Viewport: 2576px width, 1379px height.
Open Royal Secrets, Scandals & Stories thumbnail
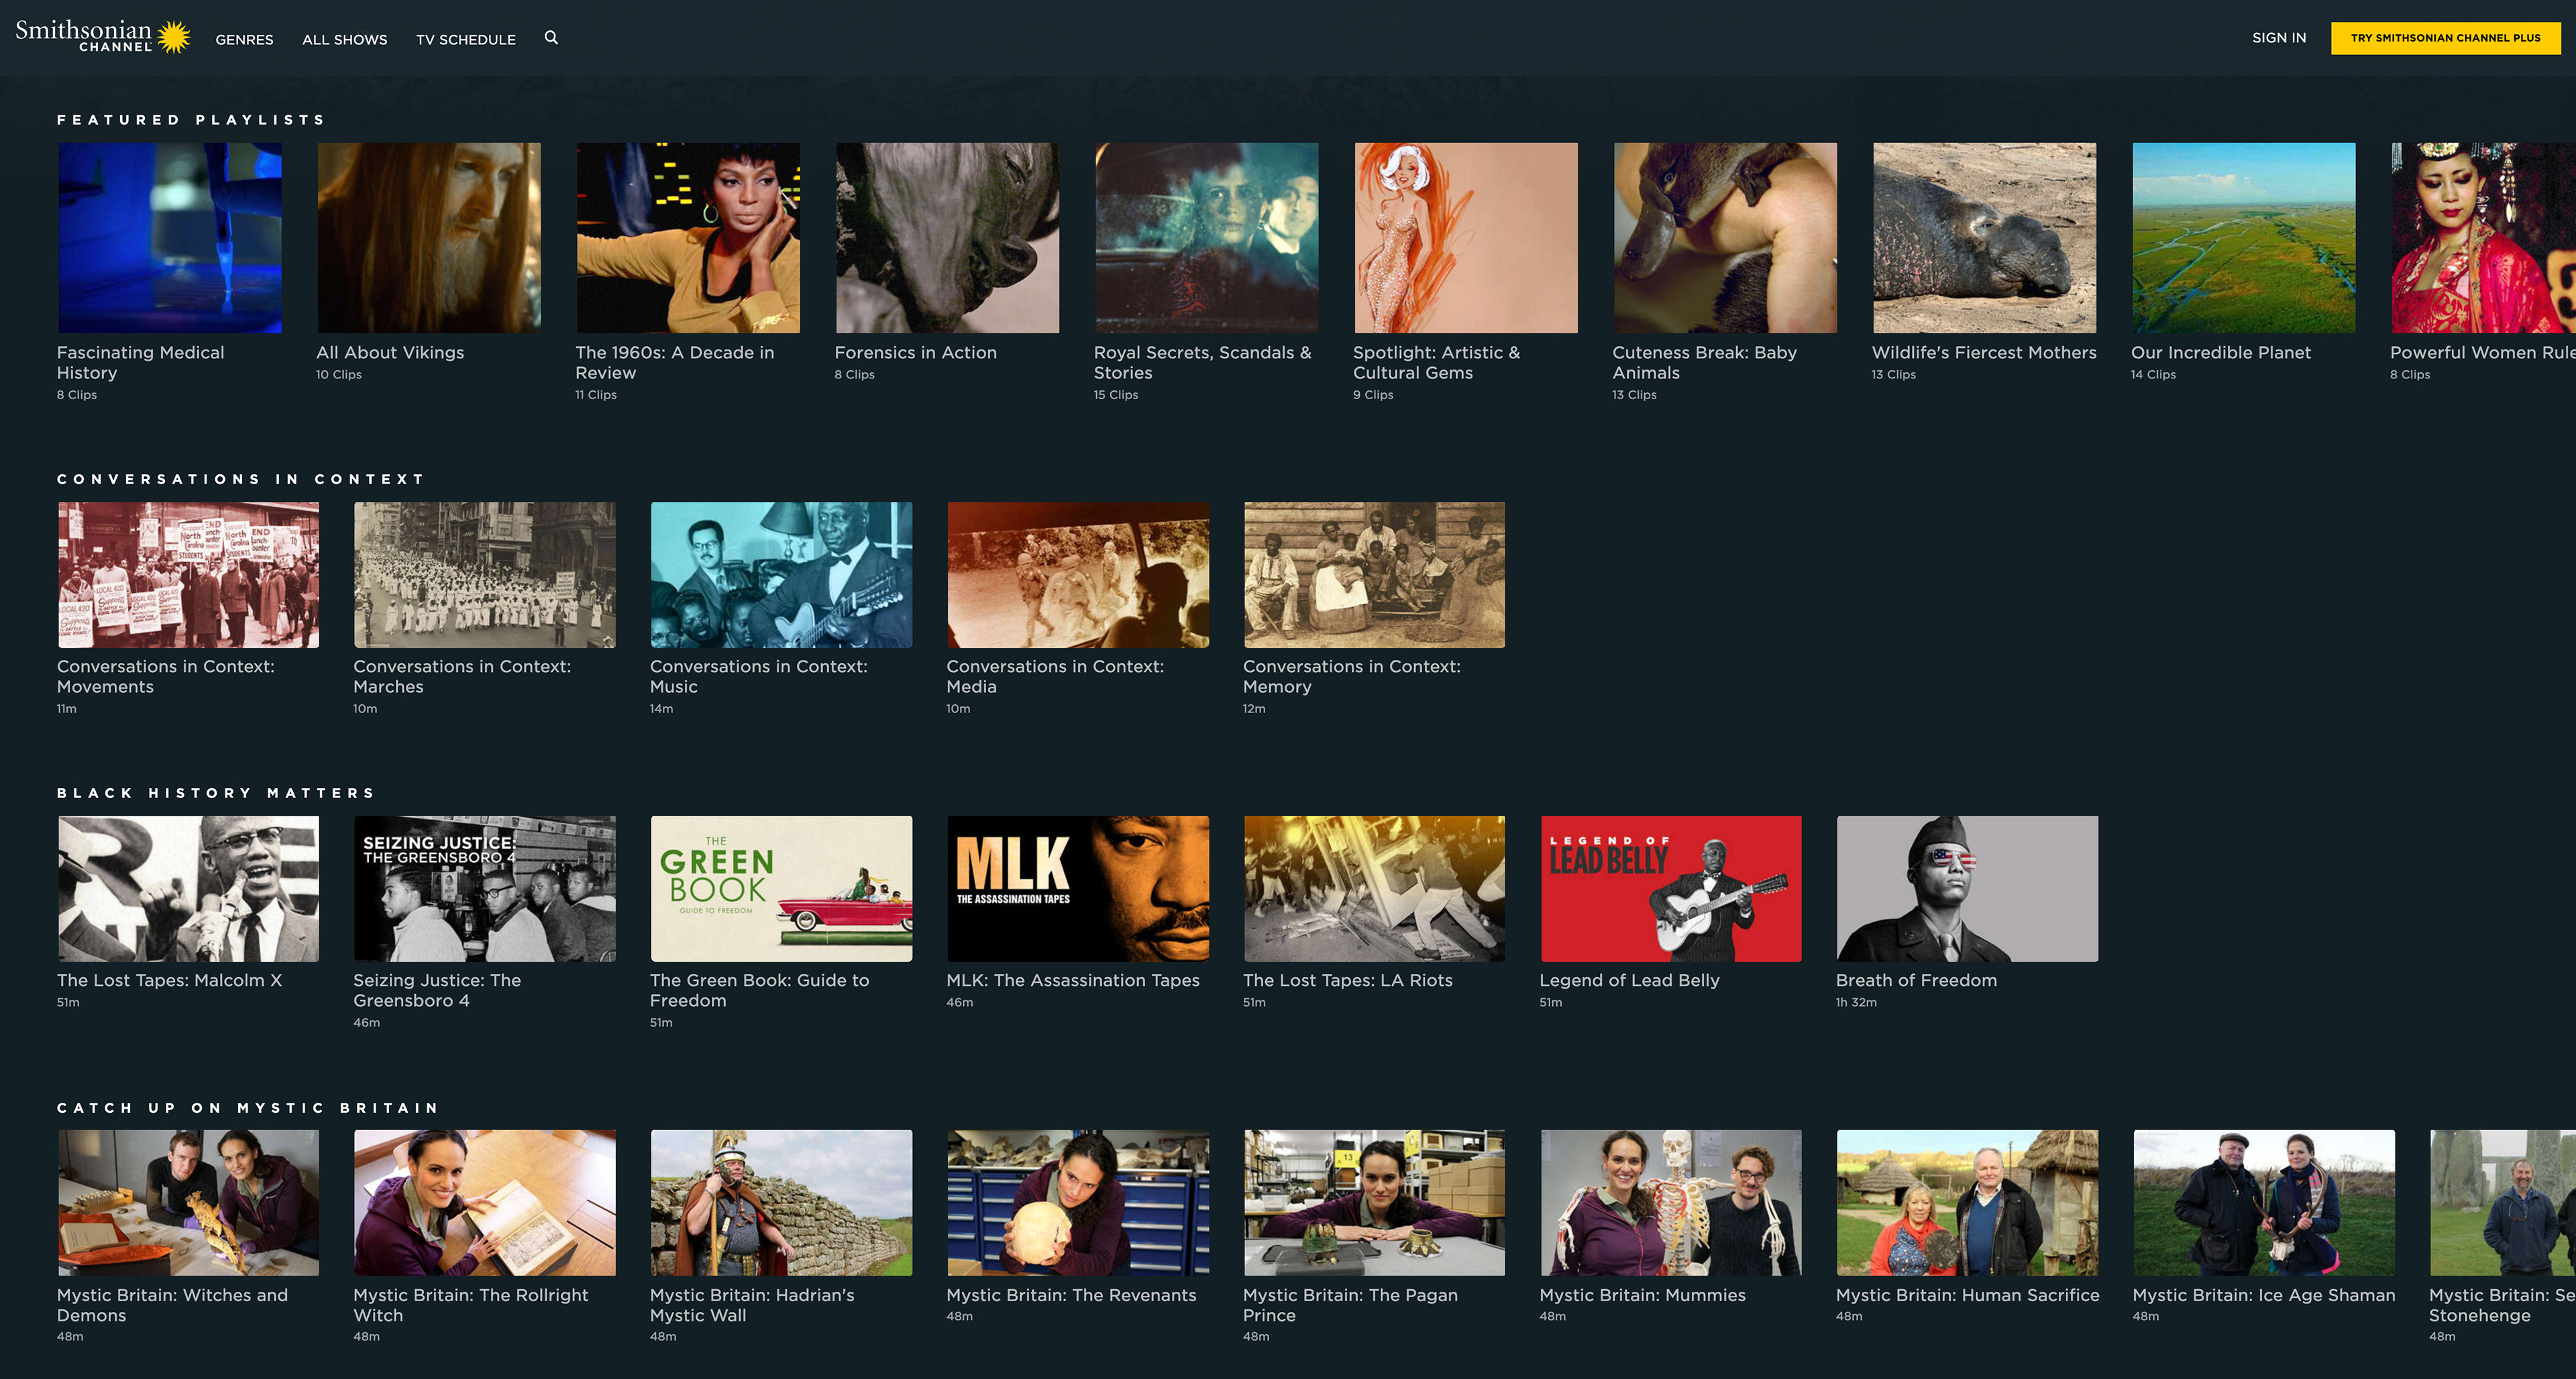point(1207,238)
